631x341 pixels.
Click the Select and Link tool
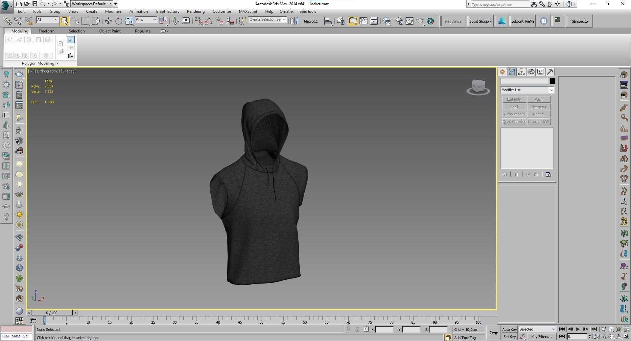pyautogui.click(x=7, y=21)
